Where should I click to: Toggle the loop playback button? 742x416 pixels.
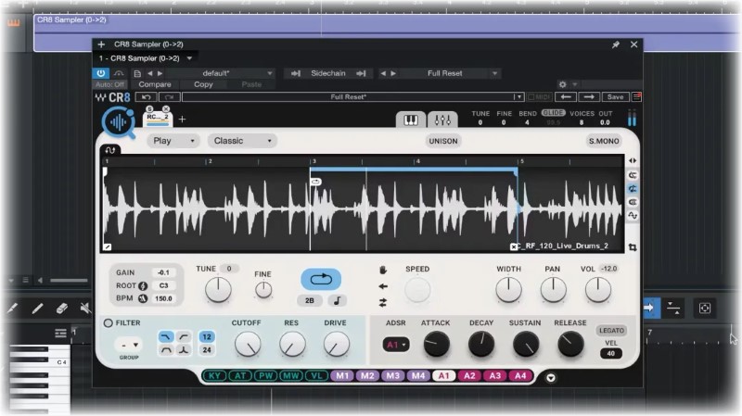pyautogui.click(x=321, y=279)
